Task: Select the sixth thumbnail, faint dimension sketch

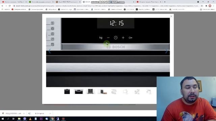Action: click(126, 91)
